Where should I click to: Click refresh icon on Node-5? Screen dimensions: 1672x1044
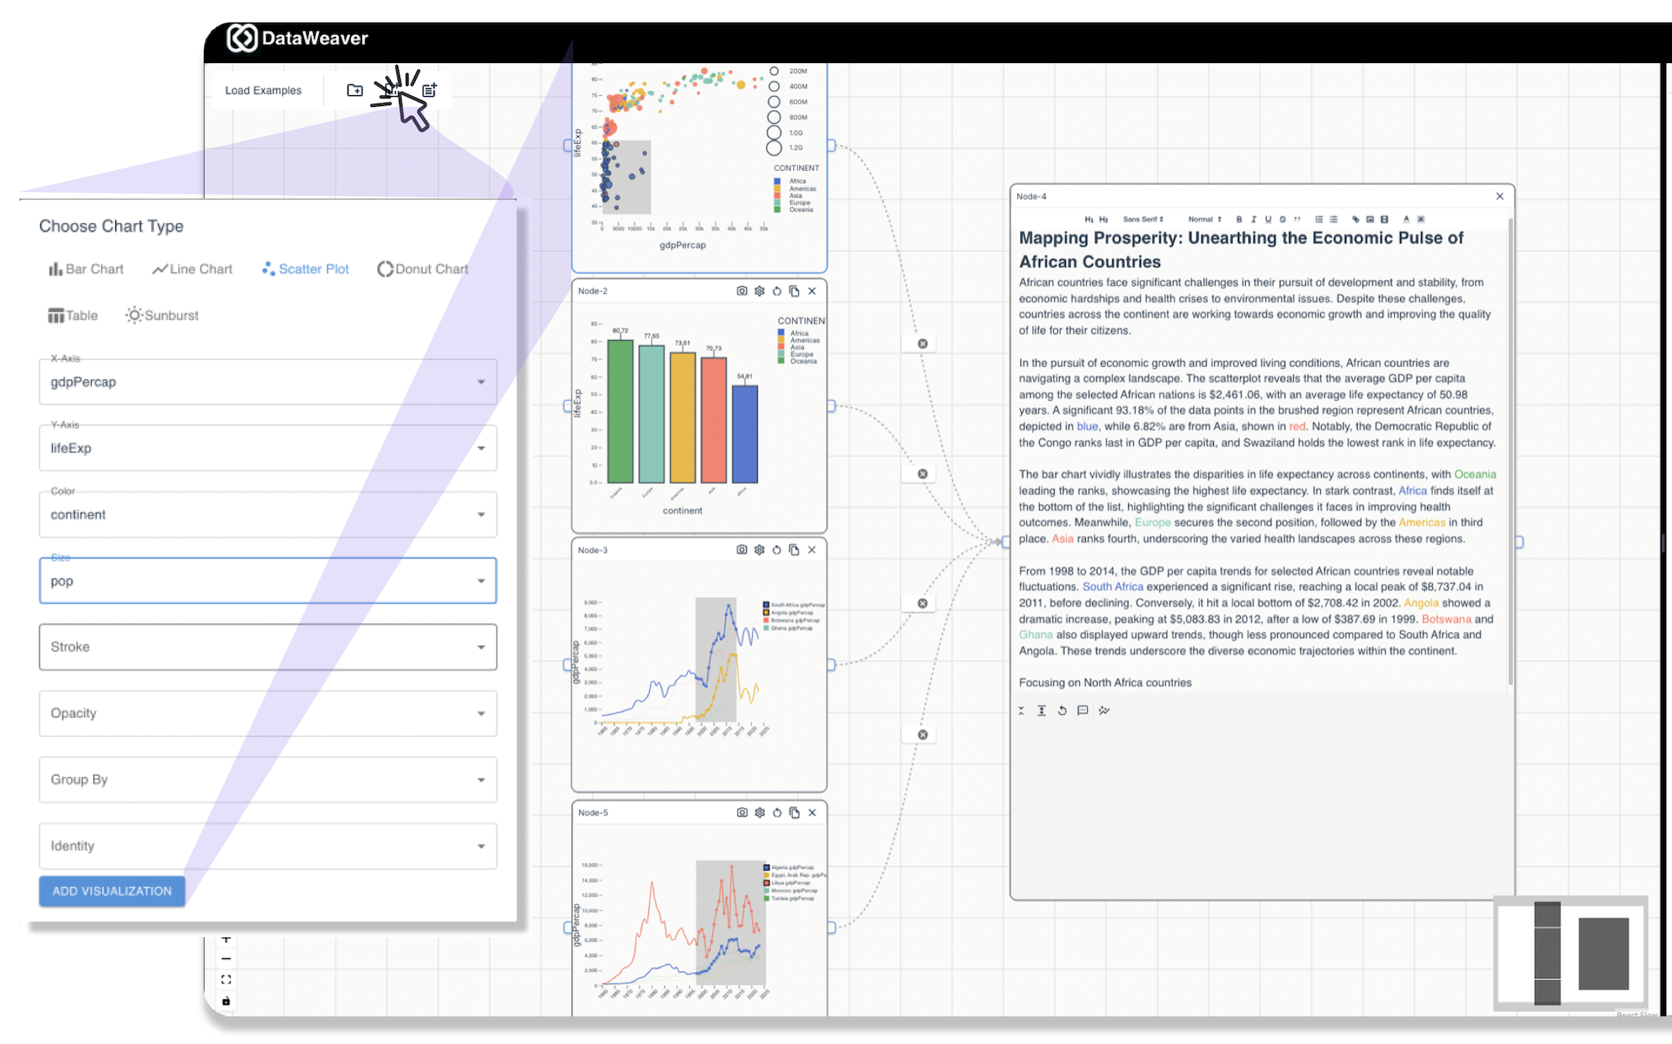(777, 812)
